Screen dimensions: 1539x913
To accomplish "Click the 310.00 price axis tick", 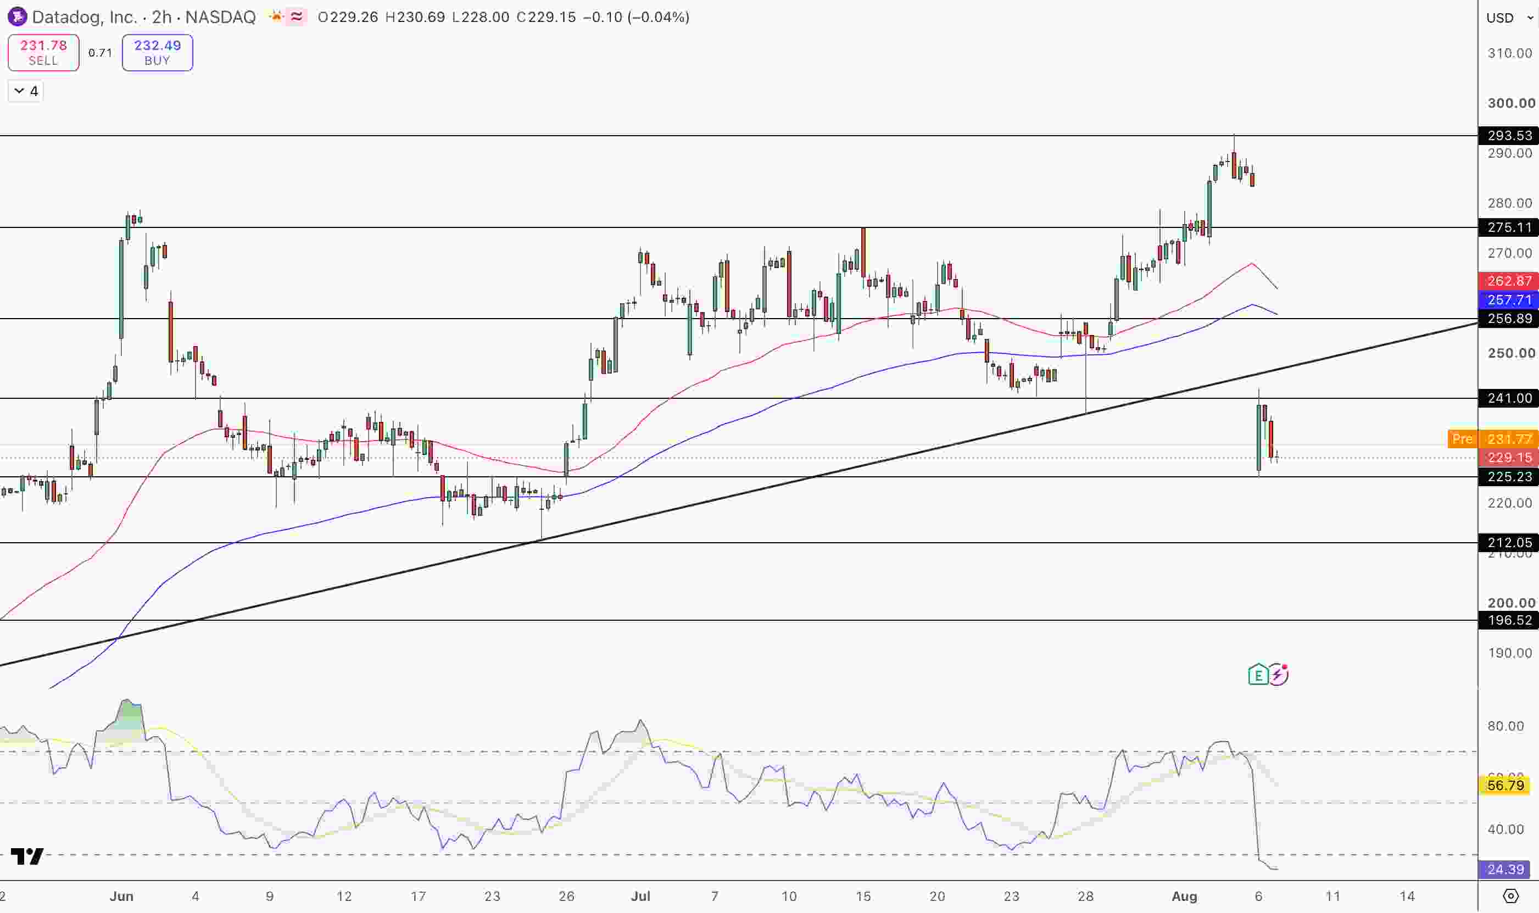I will point(1509,53).
